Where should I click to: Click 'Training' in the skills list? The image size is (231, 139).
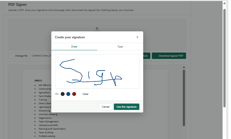point(43,100)
